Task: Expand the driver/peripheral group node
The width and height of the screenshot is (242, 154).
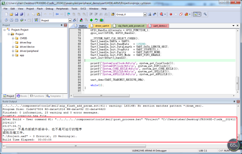Action: [13, 51]
